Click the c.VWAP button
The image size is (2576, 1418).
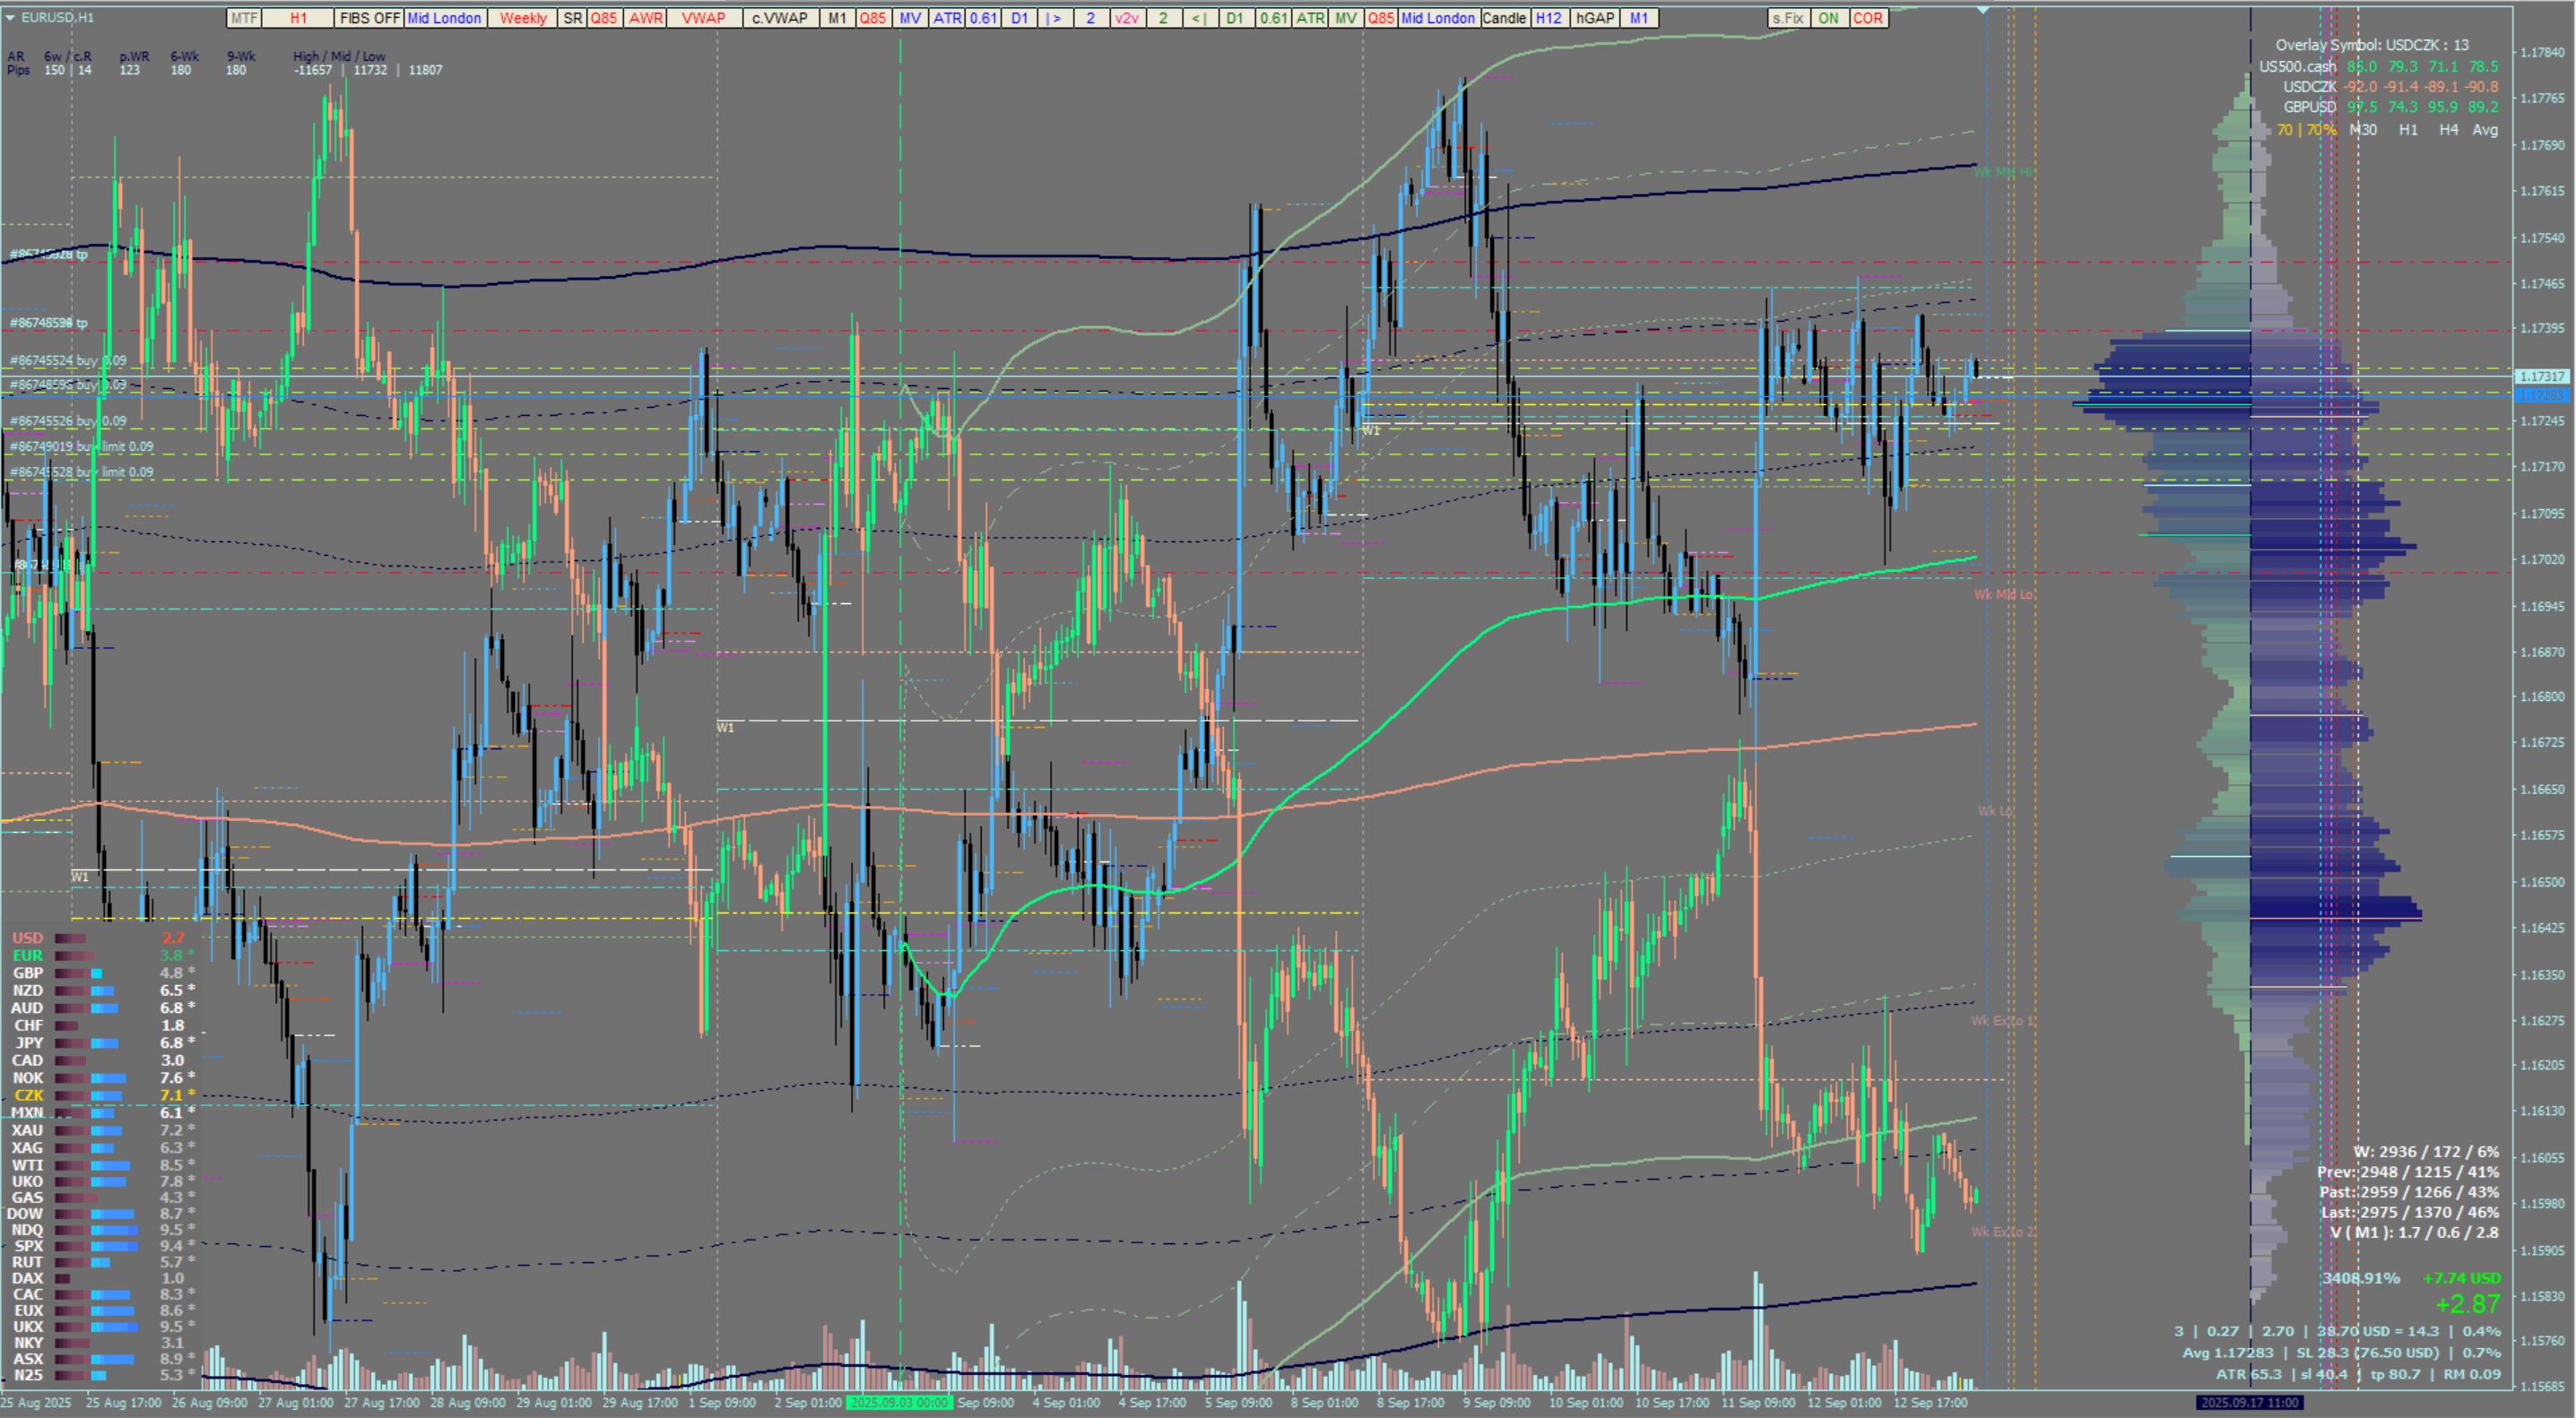[780, 18]
